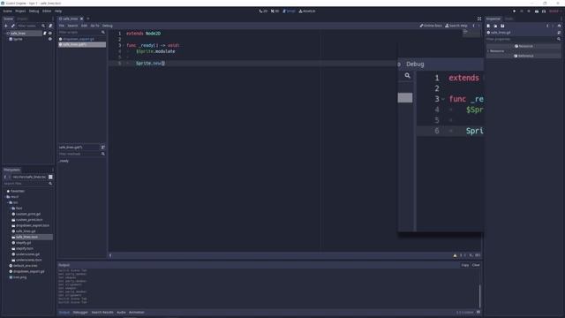Switch to the Node tab

point(508,19)
